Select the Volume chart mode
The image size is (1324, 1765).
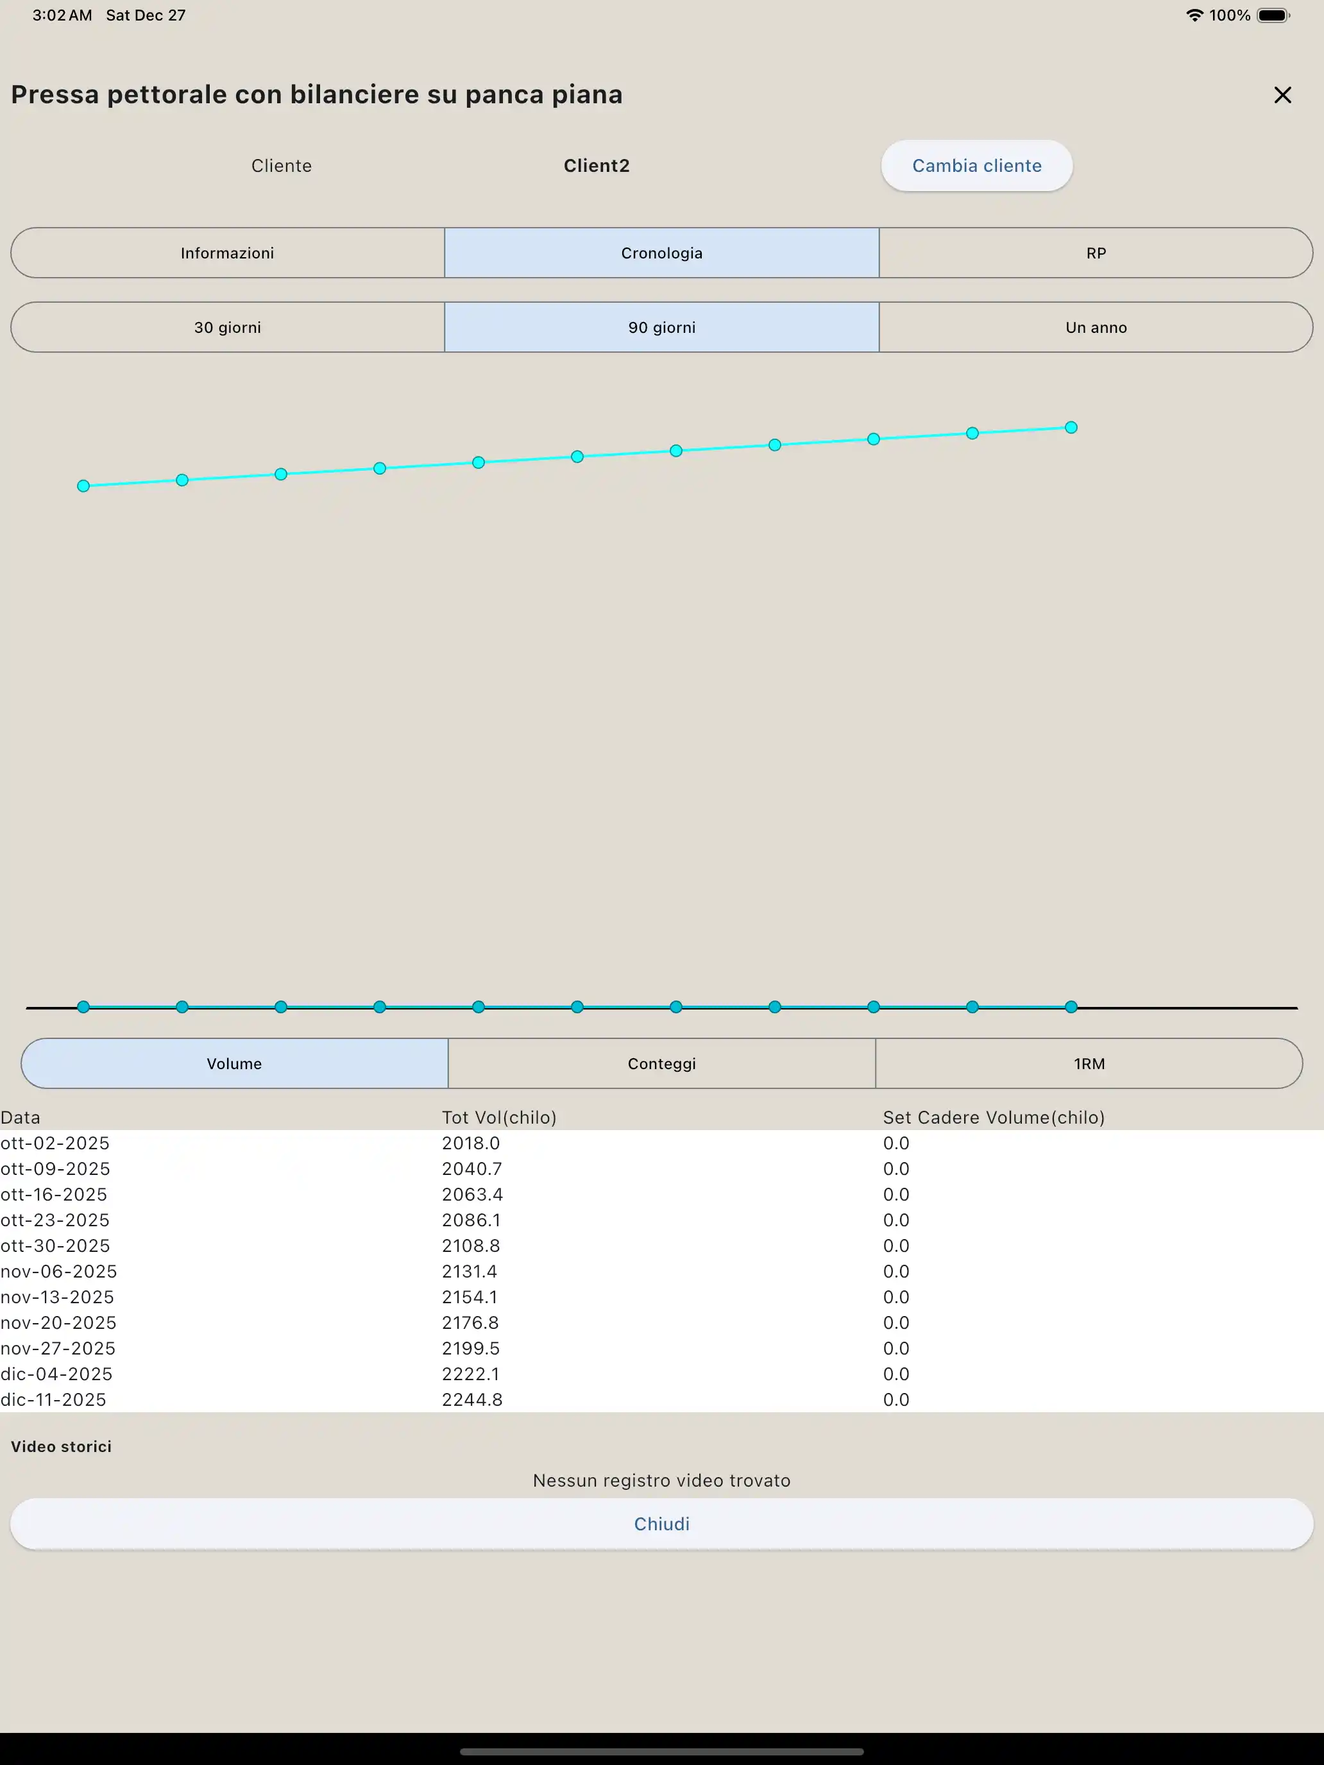pos(235,1063)
